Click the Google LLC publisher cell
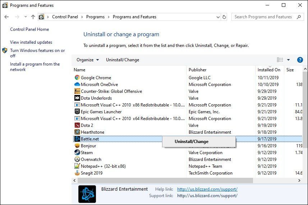 point(199,78)
